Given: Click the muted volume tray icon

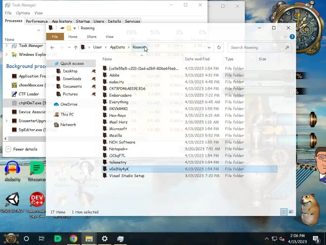Looking at the screenshot, I should [x=282, y=239].
